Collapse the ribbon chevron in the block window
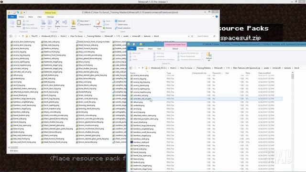 pos(213,17)
